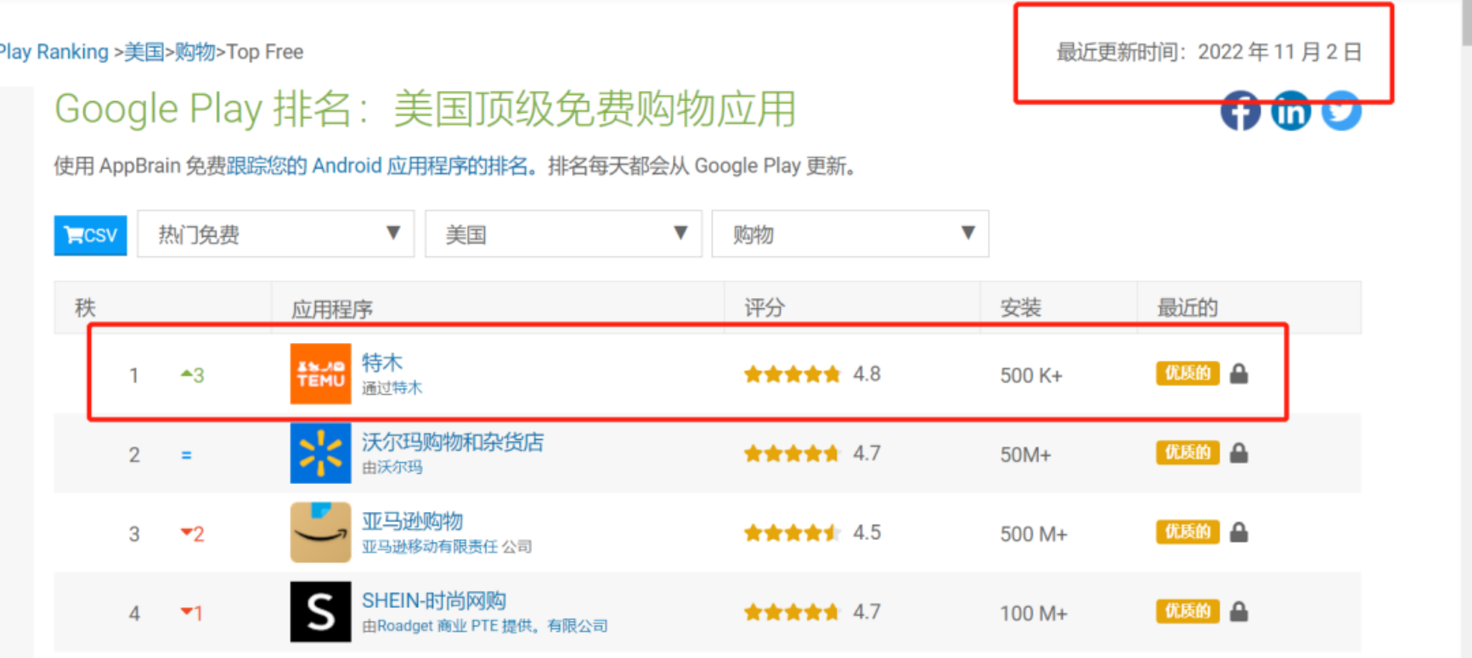1472x658 pixels.
Task: Click the equals rank-change mark for 沃尔玛
Action: tap(187, 455)
